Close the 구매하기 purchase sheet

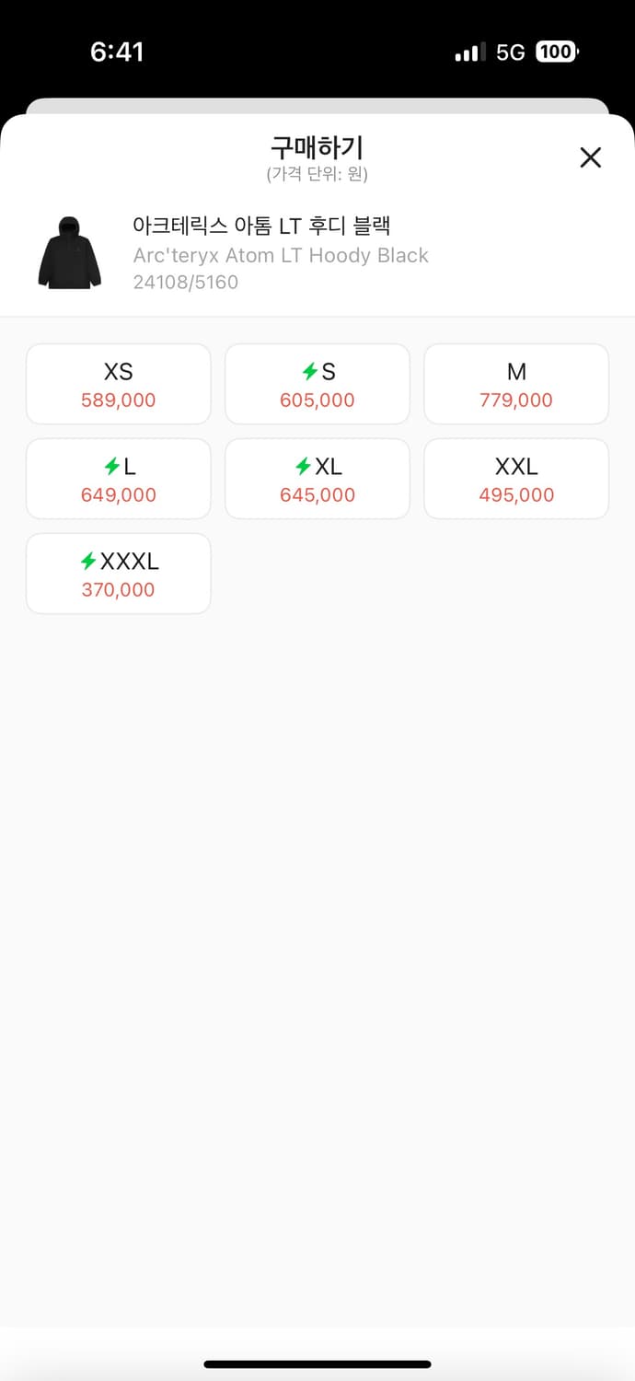[590, 157]
